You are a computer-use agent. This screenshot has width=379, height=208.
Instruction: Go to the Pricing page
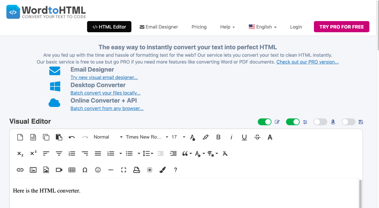tap(199, 27)
